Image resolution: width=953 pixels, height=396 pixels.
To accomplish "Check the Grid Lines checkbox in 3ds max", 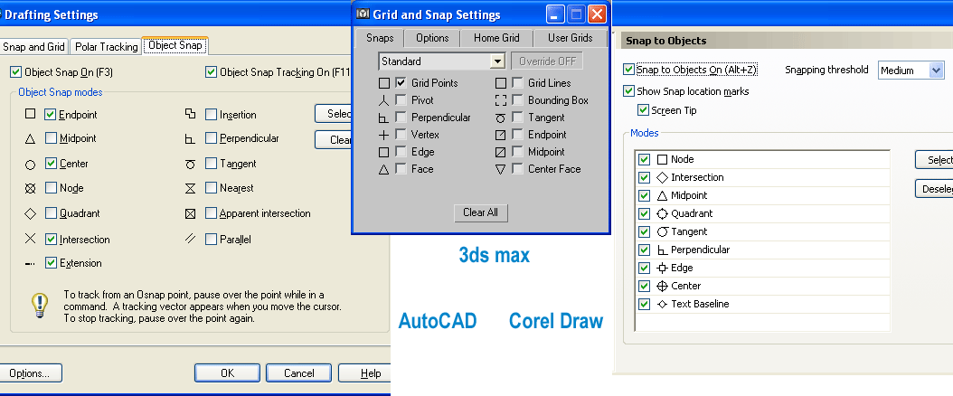I will 518,82.
